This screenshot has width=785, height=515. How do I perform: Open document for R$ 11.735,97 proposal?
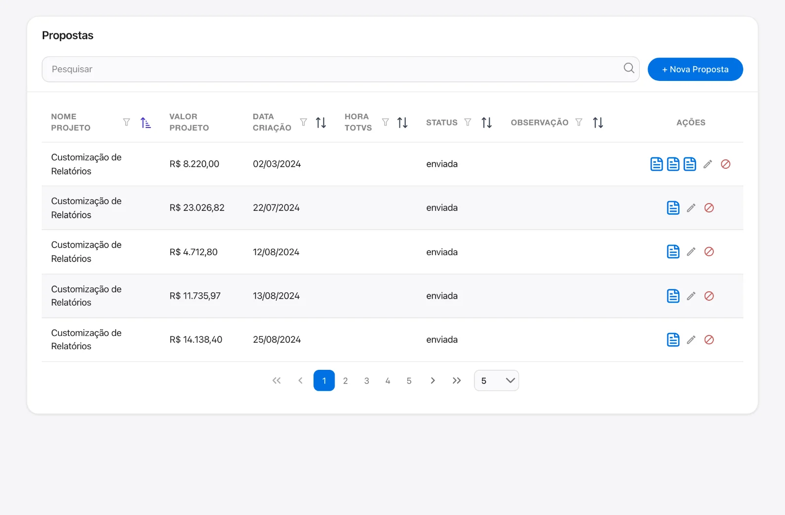(x=673, y=296)
